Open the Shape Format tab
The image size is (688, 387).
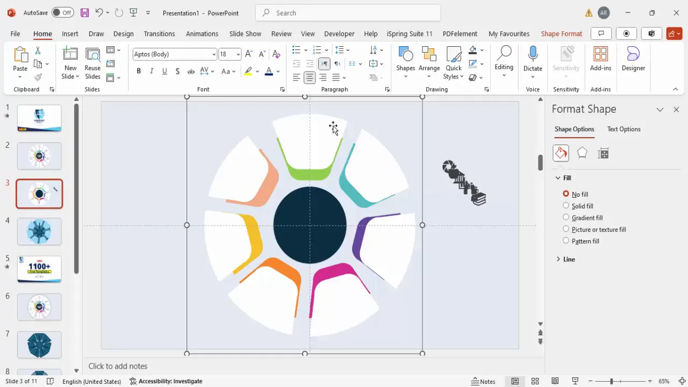[x=561, y=33]
